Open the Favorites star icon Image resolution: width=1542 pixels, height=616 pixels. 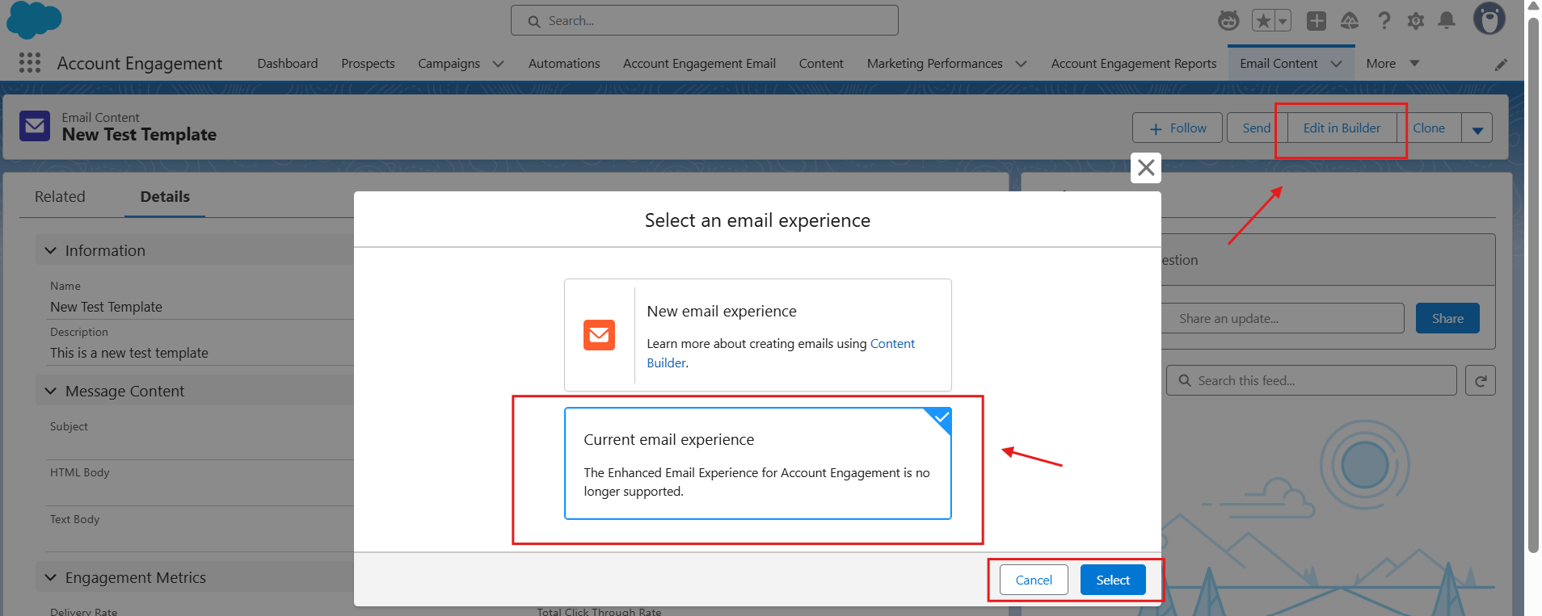coord(1263,21)
